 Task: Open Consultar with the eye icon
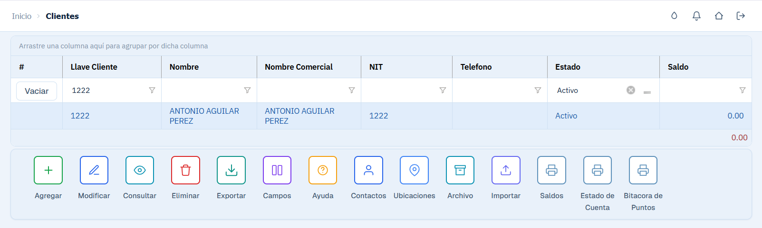coord(140,170)
